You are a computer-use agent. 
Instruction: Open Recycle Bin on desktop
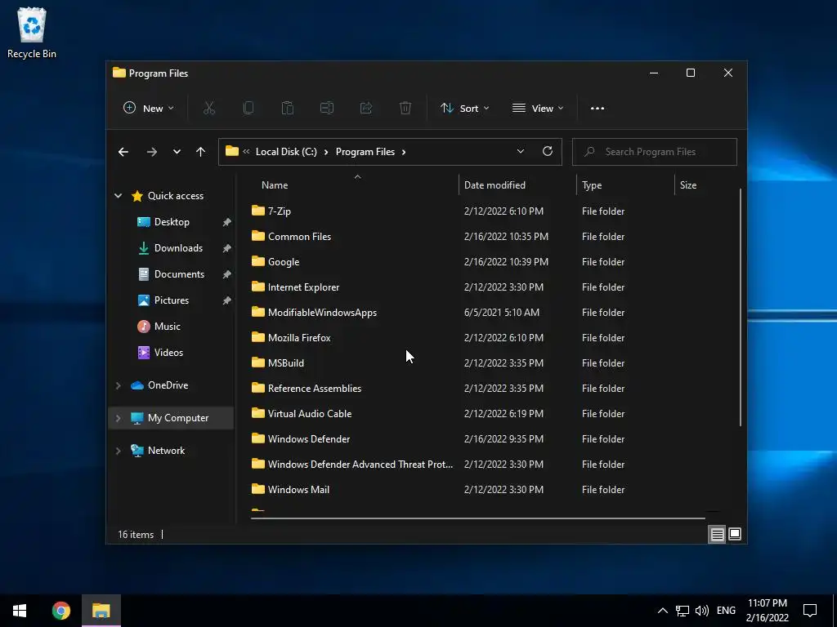tap(32, 33)
